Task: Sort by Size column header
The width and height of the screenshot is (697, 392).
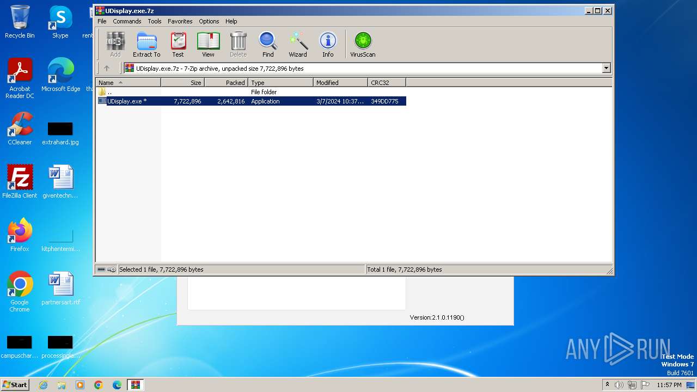Action: 182,82
